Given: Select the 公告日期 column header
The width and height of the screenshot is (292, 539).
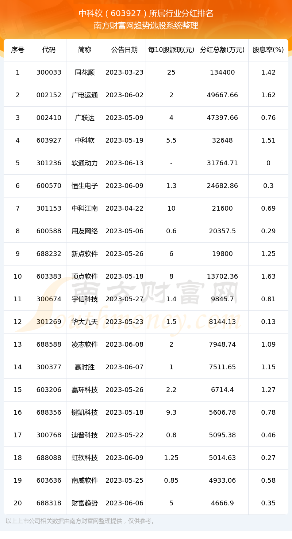Looking at the screenshot, I should (x=124, y=50).
